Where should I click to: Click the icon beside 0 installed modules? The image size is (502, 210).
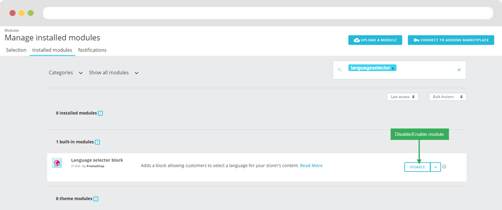pyautogui.click(x=100, y=113)
